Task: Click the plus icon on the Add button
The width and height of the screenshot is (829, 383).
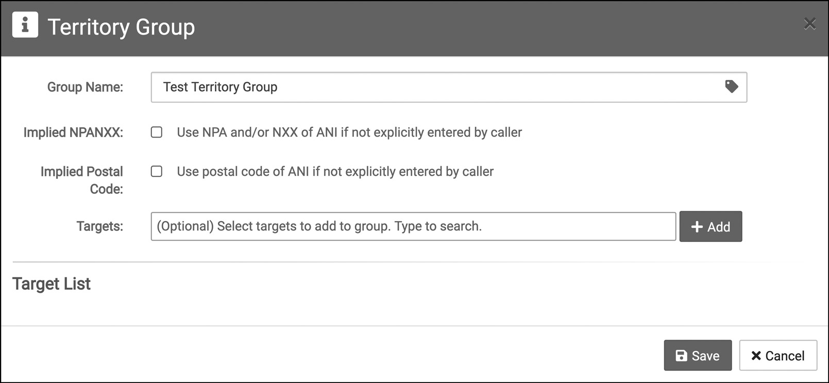Action: [x=697, y=227]
